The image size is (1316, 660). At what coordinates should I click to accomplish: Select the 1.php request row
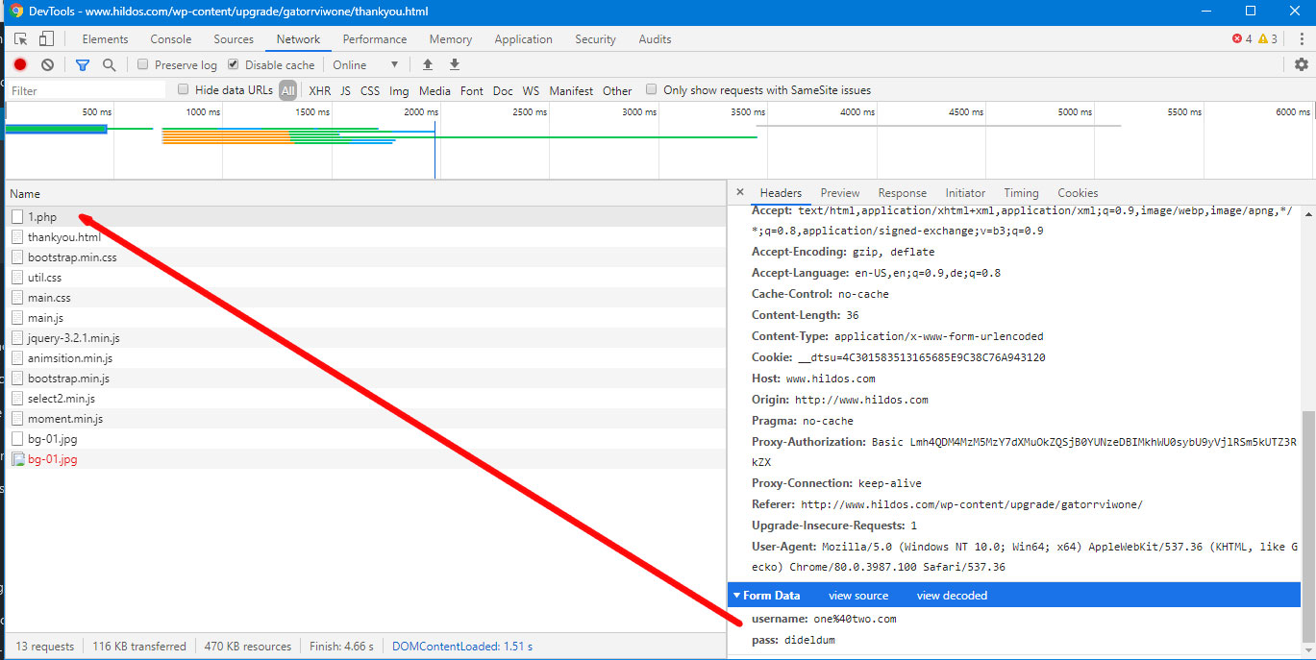pyautogui.click(x=365, y=217)
